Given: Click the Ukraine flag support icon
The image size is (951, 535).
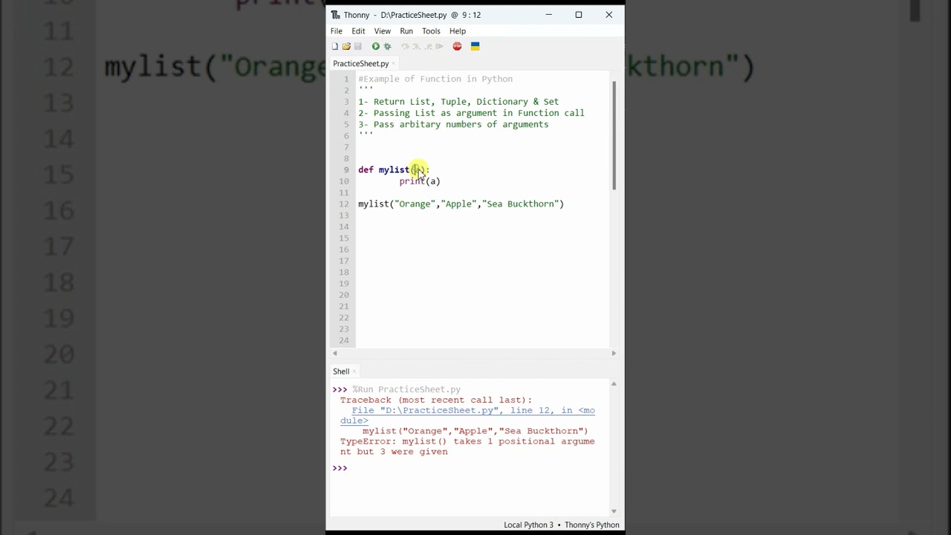Looking at the screenshot, I should tap(475, 46).
